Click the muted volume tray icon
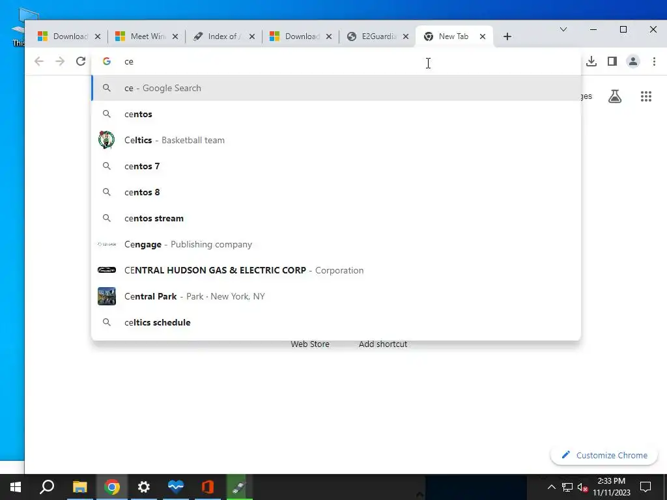This screenshot has height=500, width=667. [582, 487]
